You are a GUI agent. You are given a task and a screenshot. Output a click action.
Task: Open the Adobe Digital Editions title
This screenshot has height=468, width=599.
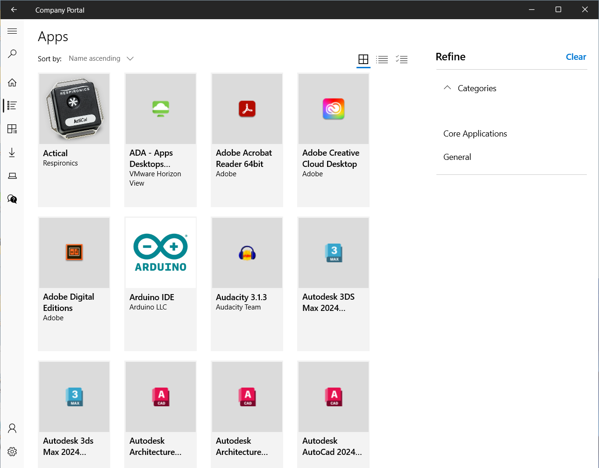coord(69,302)
